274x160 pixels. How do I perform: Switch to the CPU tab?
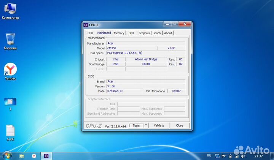[x=90, y=33]
